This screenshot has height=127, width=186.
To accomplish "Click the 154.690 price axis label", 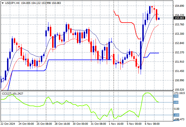I will tap(179, 6).
